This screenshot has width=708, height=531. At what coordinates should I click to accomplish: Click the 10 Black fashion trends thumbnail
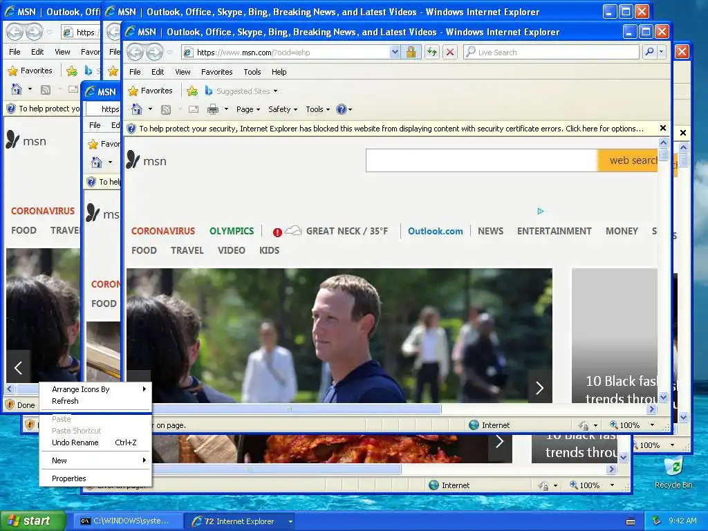(x=615, y=335)
